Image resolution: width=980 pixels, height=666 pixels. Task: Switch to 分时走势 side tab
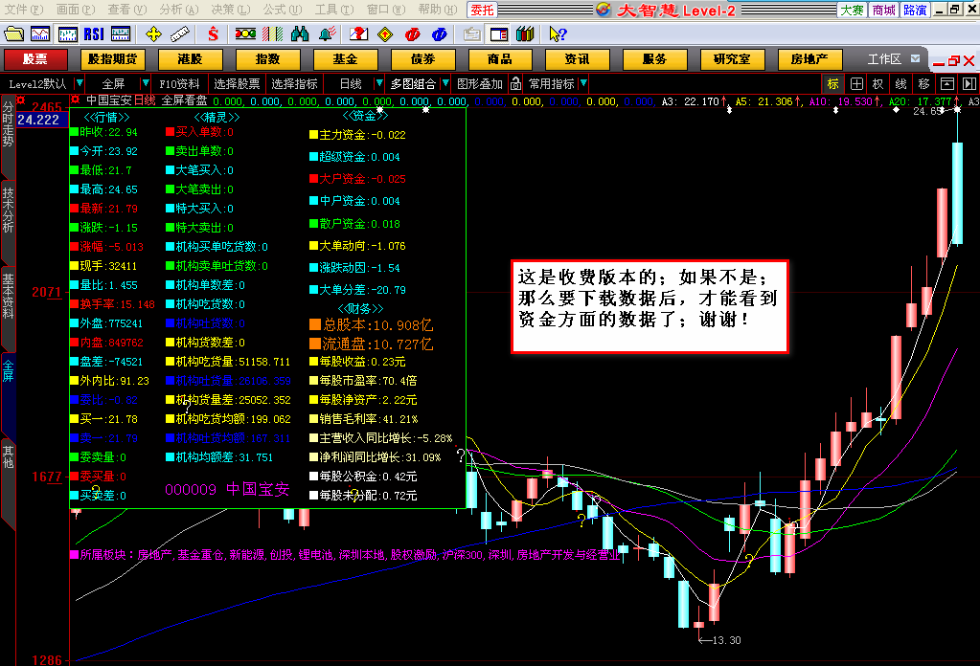coord(8,124)
